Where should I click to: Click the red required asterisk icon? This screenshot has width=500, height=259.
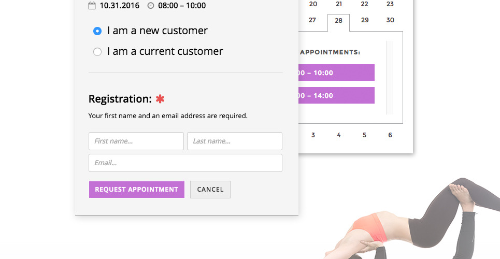(160, 99)
